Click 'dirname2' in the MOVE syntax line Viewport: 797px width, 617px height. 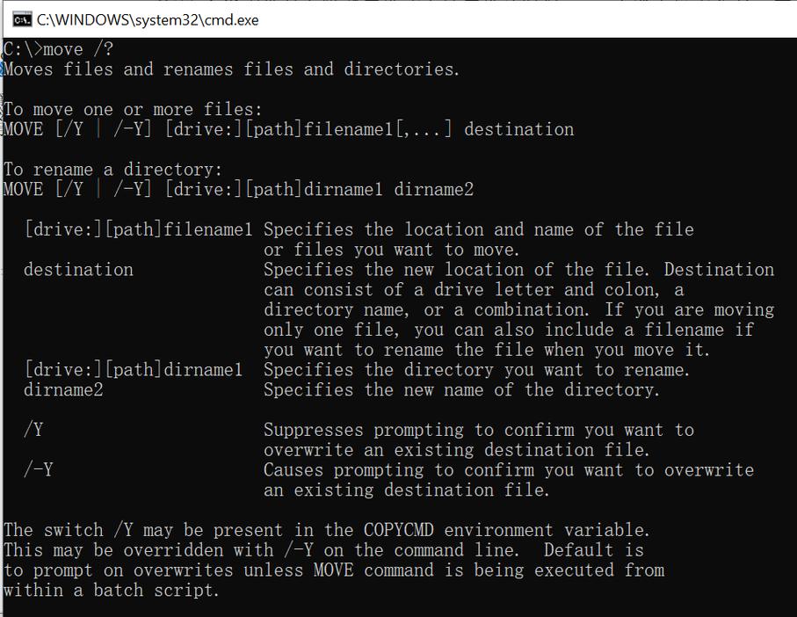click(x=433, y=190)
